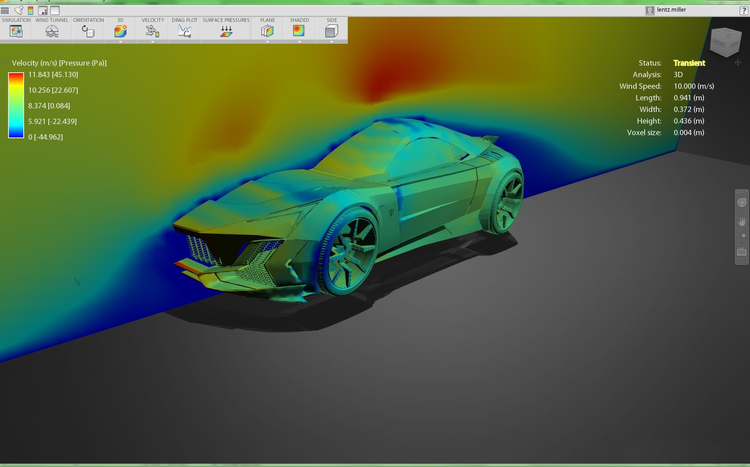Select the Wind Tunnel settings icon
Screen dimensions: 750x467
coord(51,30)
